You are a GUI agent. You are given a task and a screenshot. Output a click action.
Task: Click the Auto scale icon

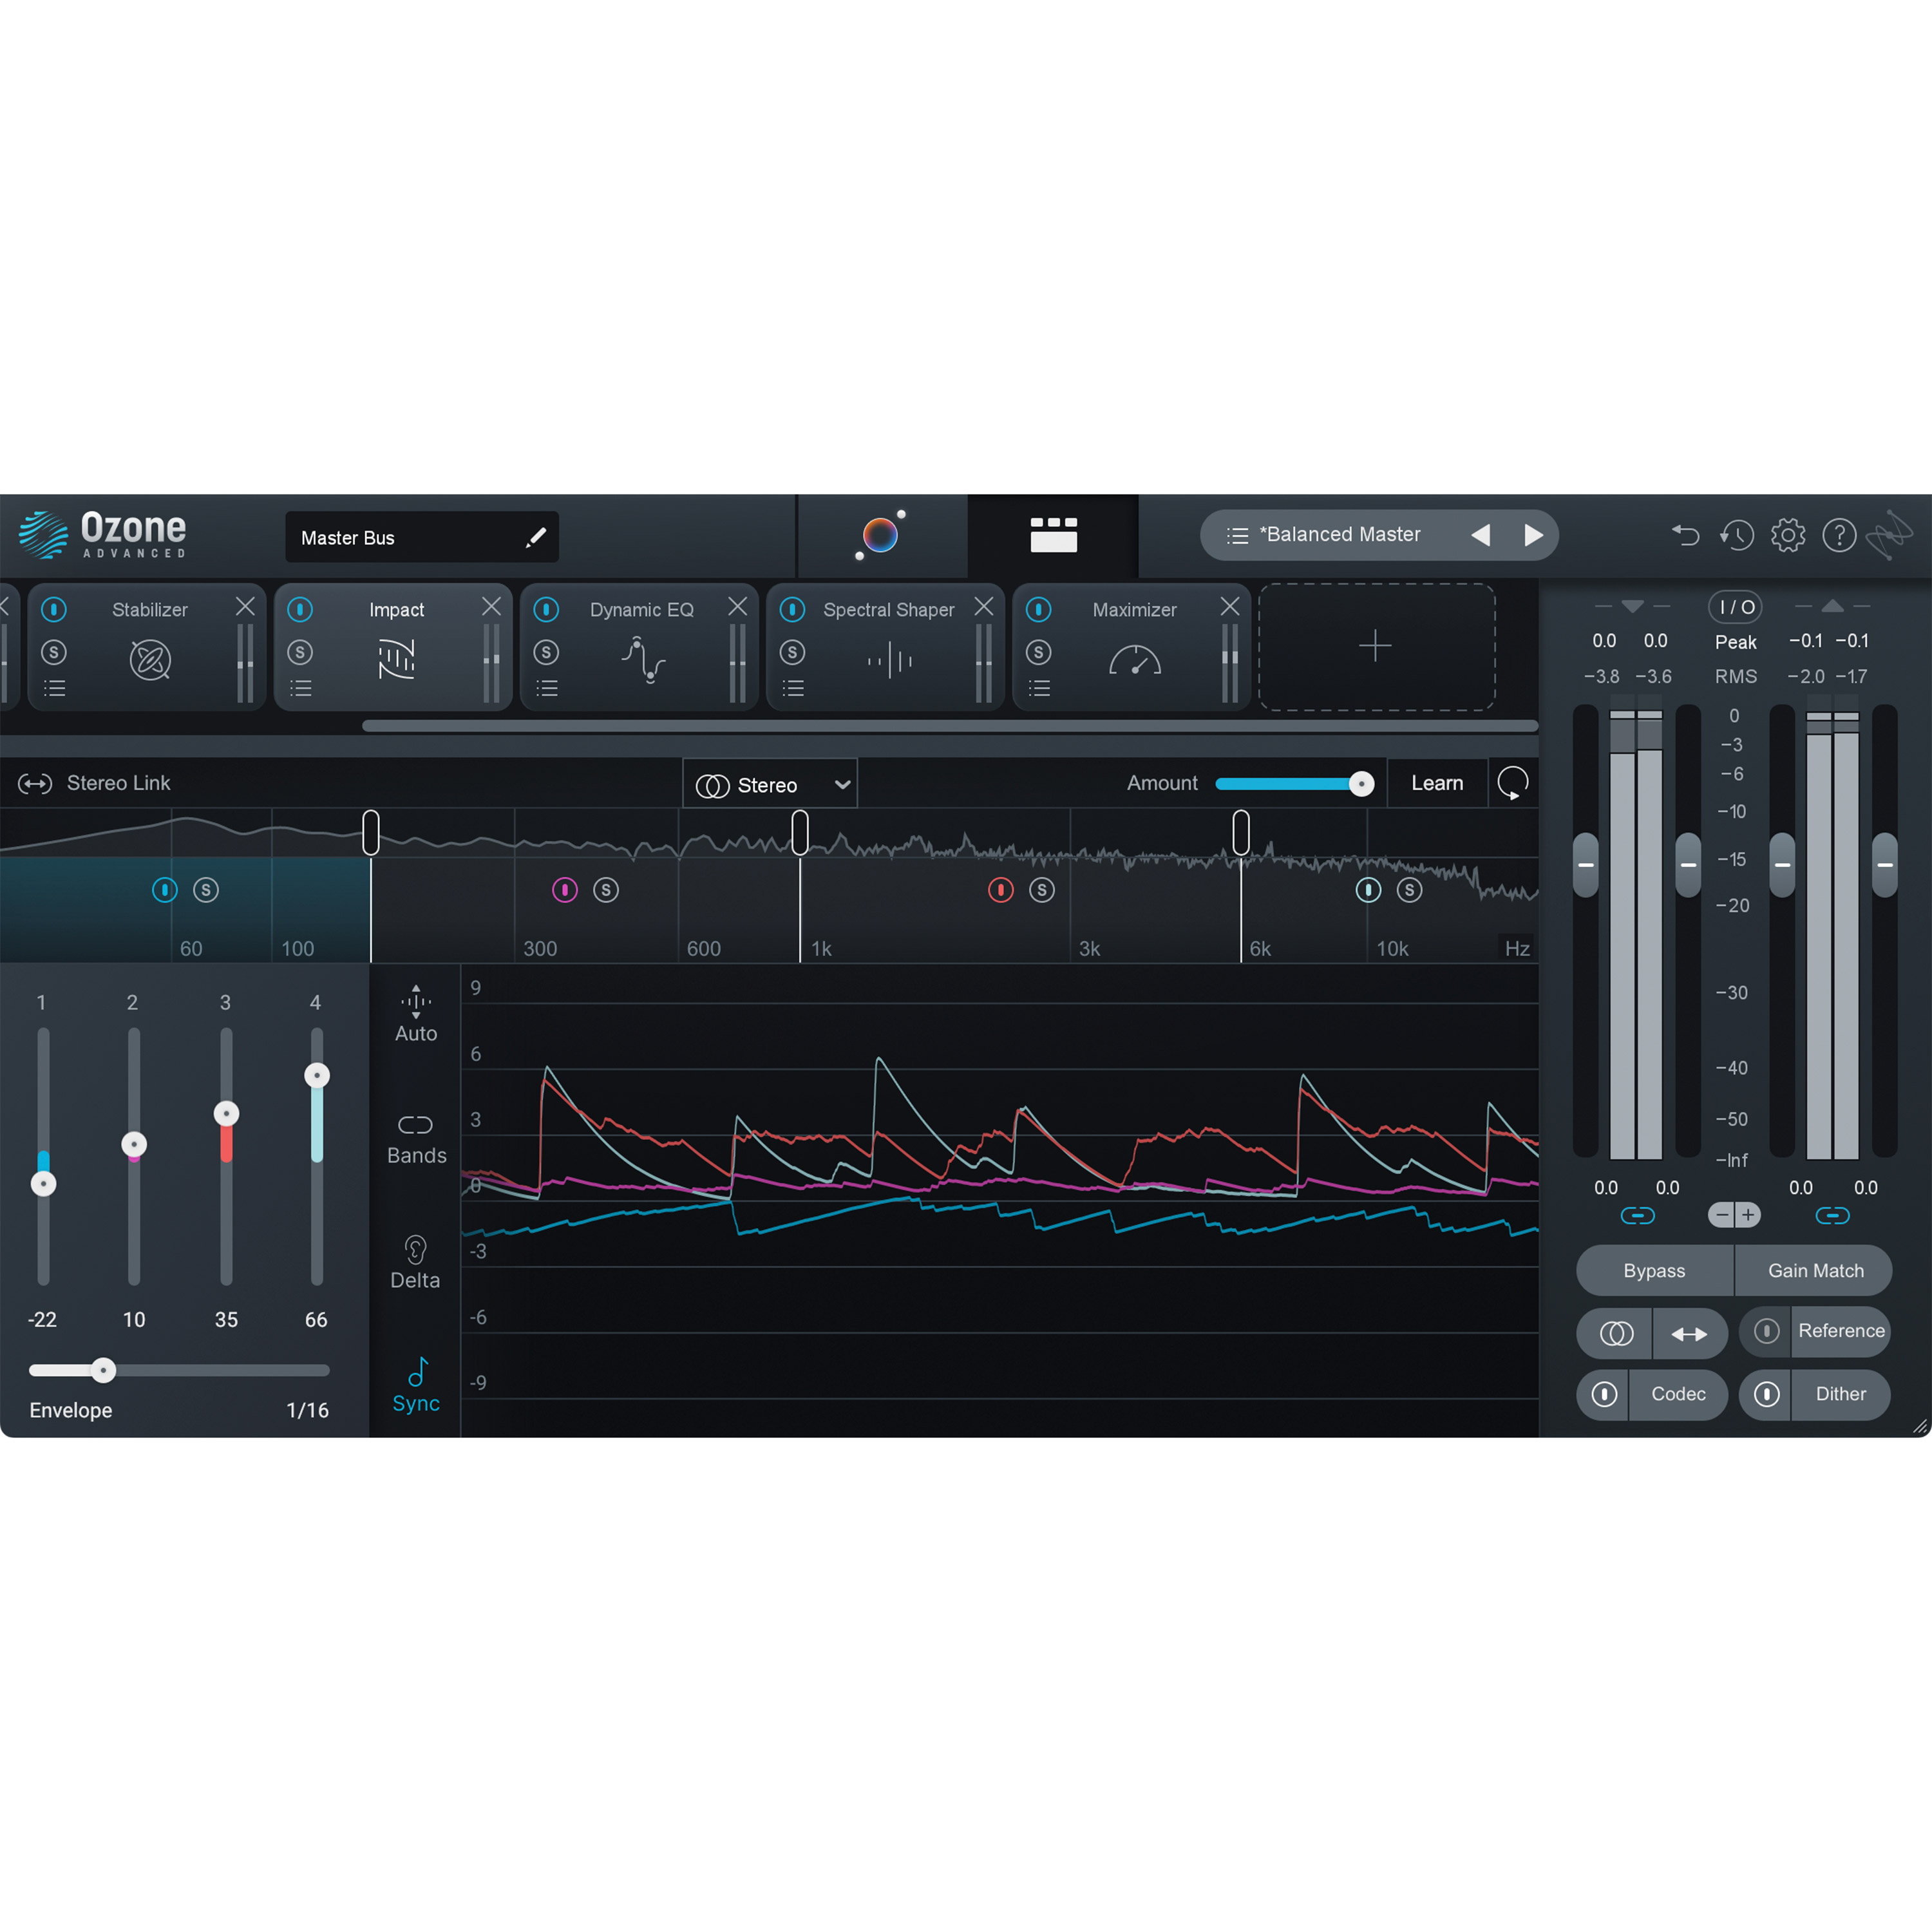pos(416,1003)
